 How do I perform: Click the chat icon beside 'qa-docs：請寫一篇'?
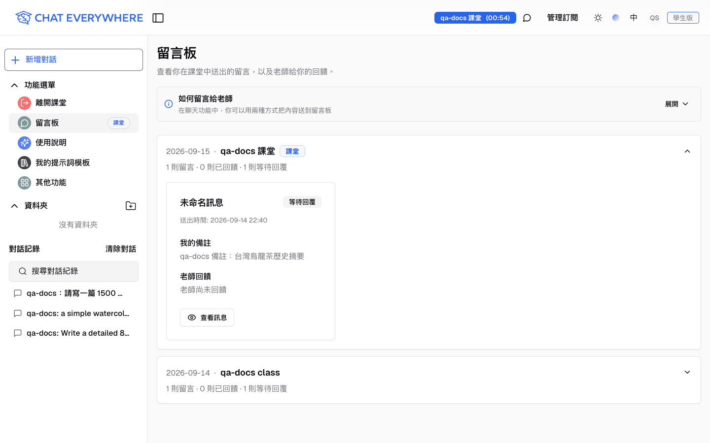click(x=18, y=293)
